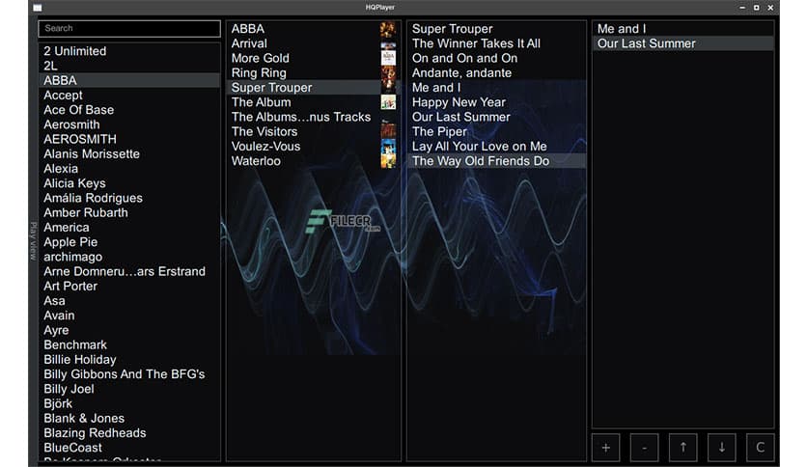Move playlist item up with up arrow
Image resolution: width=807 pixels, height=467 pixels.
coord(683,448)
